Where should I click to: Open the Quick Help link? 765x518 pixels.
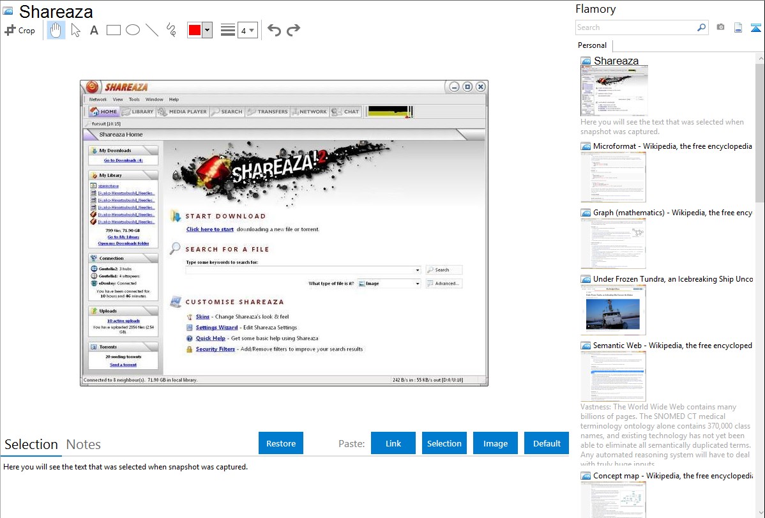210,339
